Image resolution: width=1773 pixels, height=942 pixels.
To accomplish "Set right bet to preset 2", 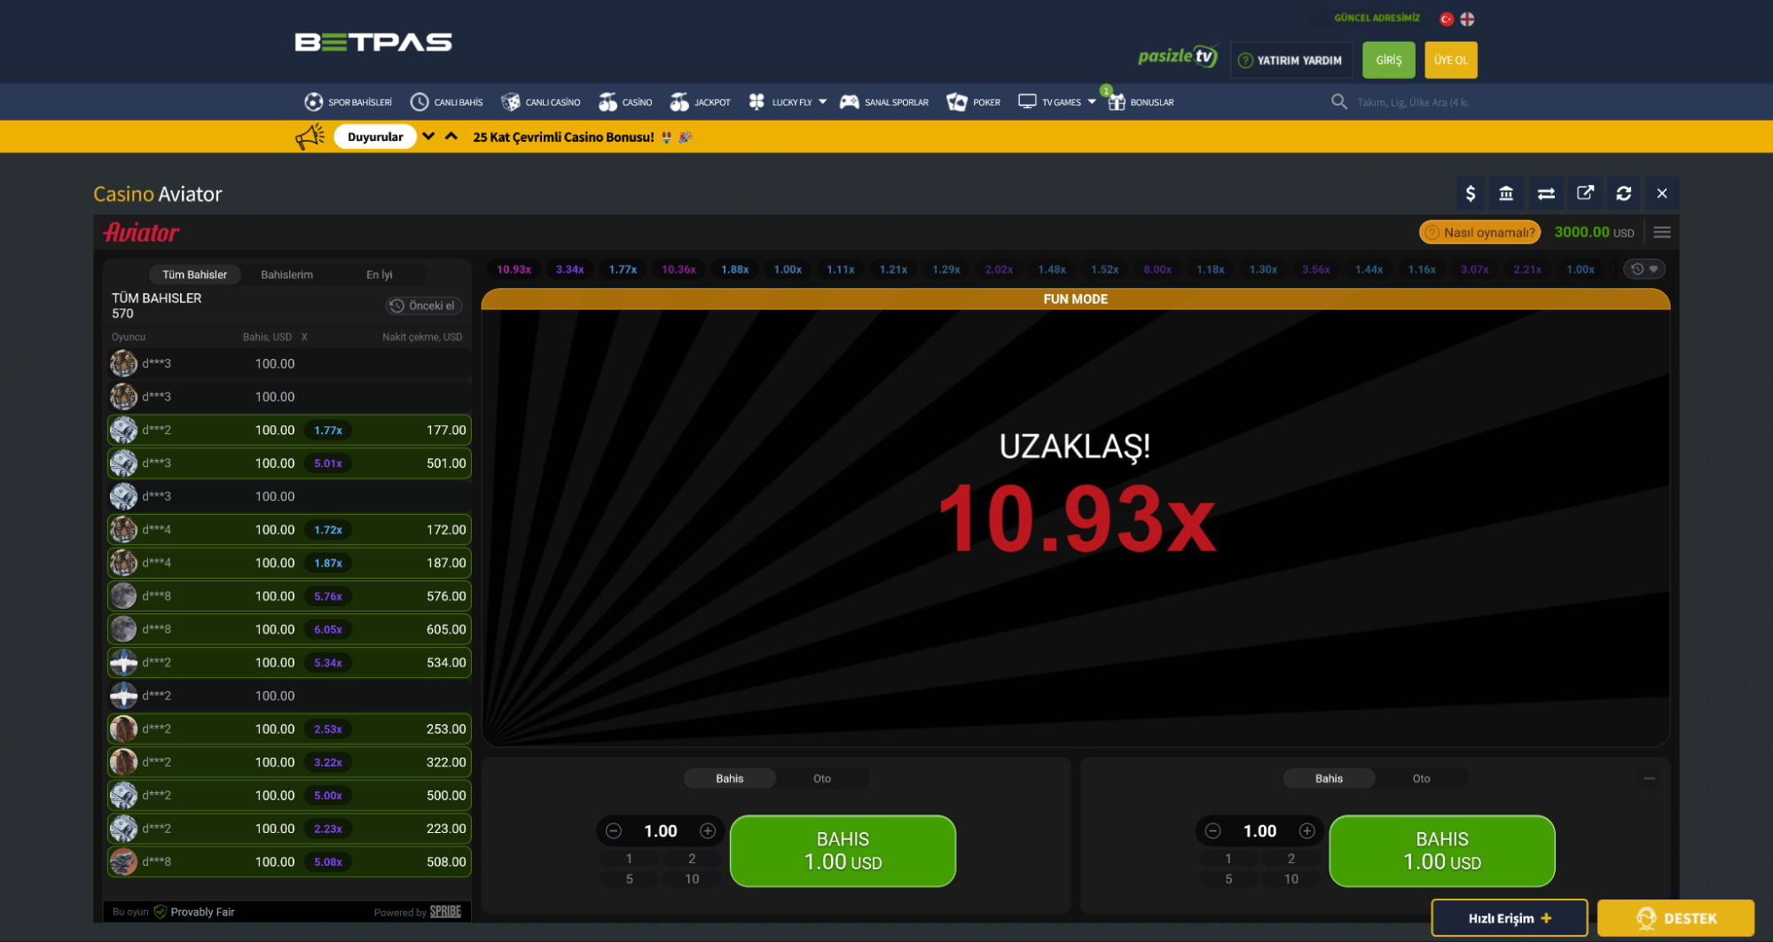I will click(1291, 859).
